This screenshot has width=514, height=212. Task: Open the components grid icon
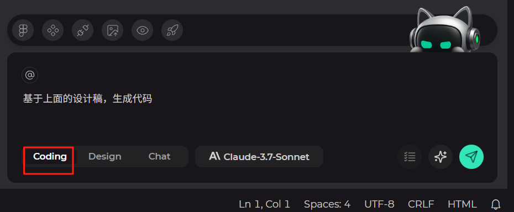(x=53, y=30)
